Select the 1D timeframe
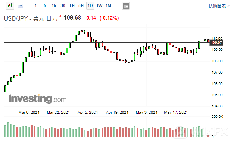Image resolution: width=232 pixels, height=144 pixels. [90, 6]
